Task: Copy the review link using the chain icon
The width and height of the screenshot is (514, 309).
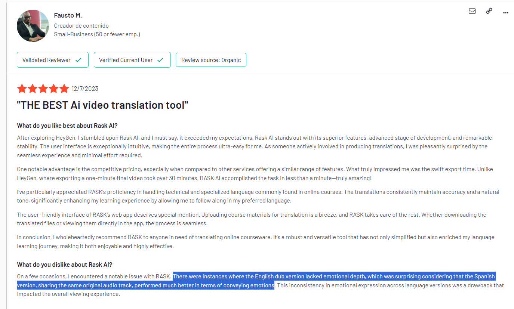Action: point(489,11)
